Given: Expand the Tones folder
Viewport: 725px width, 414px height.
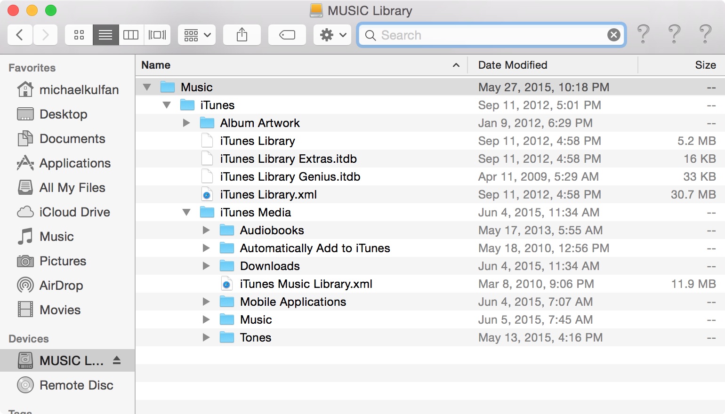Looking at the screenshot, I should coord(206,338).
